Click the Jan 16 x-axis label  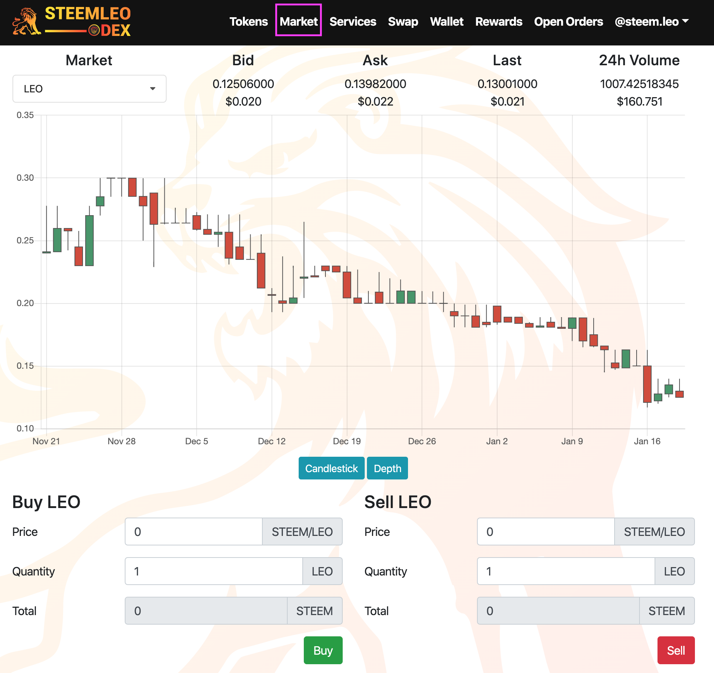647,441
